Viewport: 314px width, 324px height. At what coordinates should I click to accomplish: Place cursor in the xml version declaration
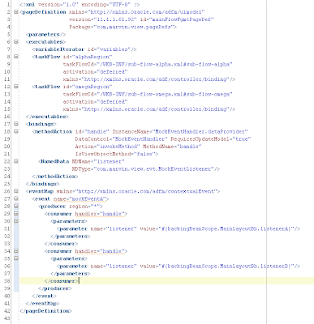pos(80,5)
